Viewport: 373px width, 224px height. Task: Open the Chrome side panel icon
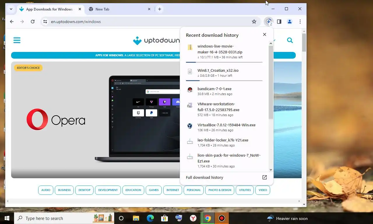[x=279, y=22]
